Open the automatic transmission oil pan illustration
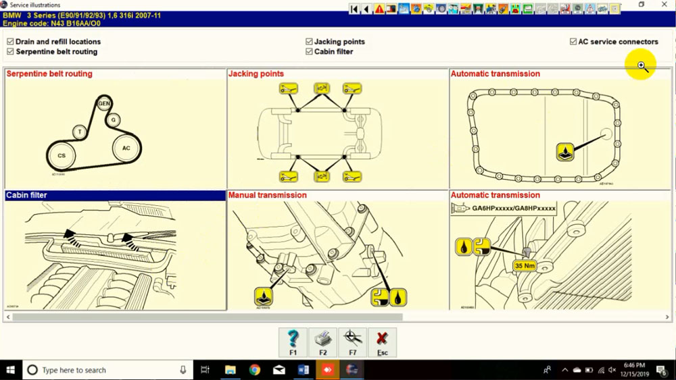 point(560,134)
